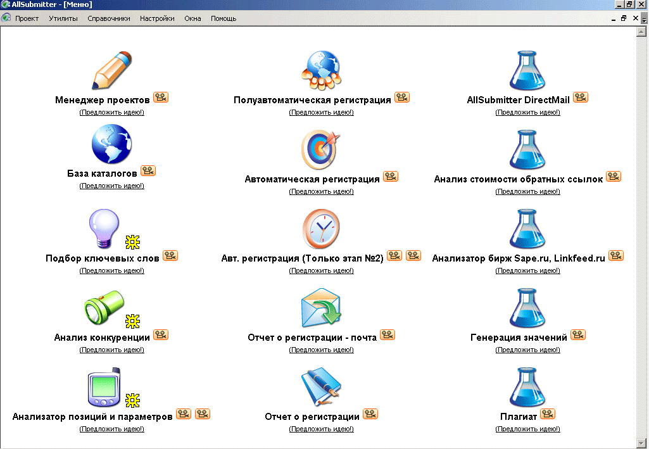Open the Автоматическая регистрация target icon

coord(321,149)
